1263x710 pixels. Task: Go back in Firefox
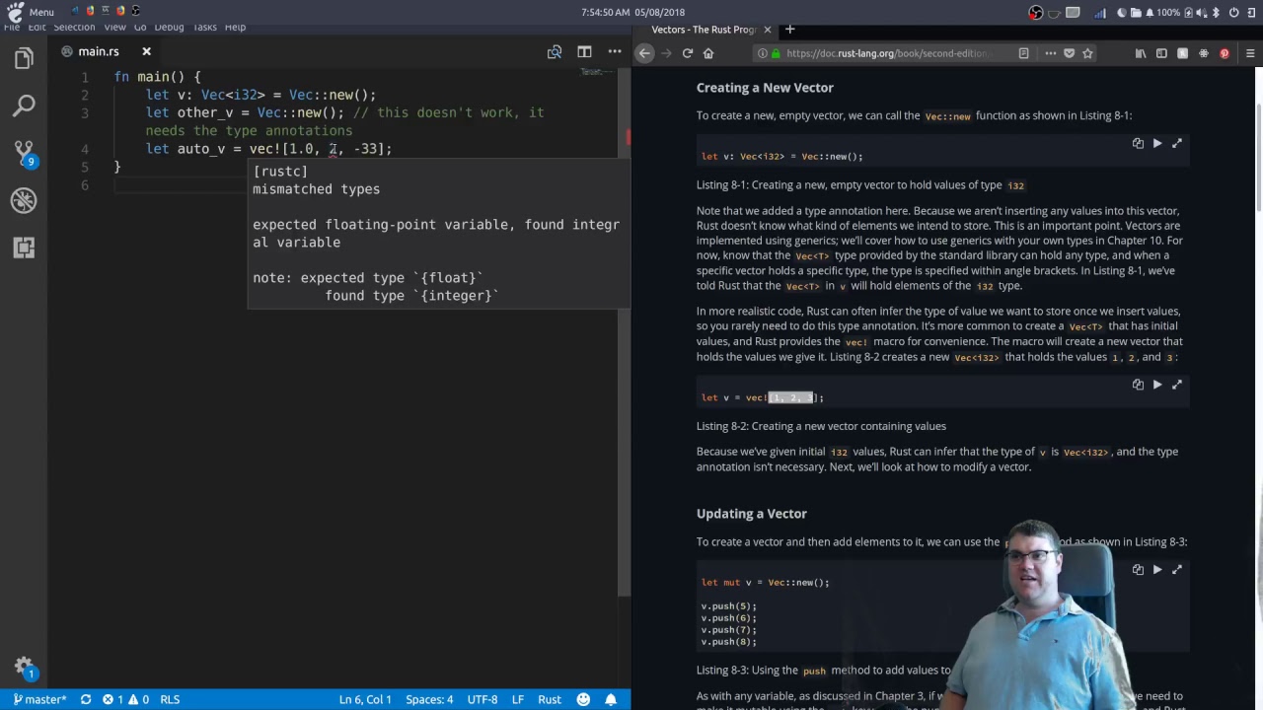tap(644, 53)
